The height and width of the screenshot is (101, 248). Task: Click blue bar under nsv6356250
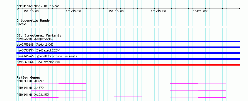point(128,53)
